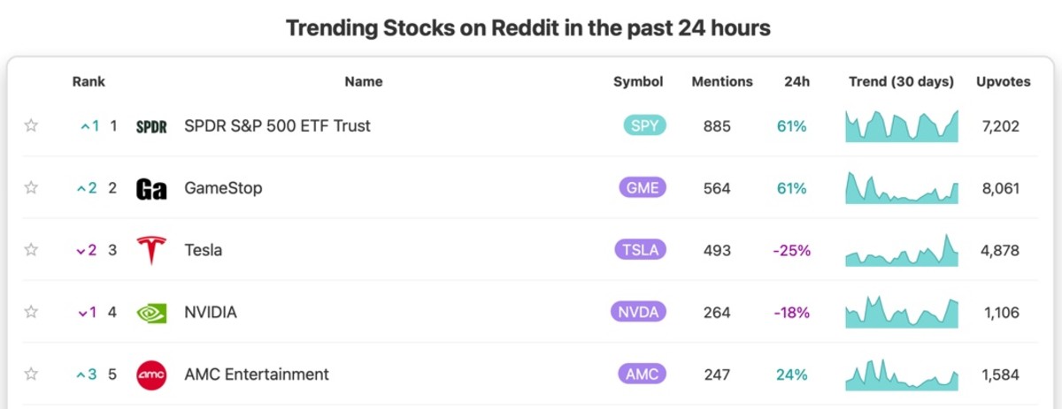The height and width of the screenshot is (409, 1062).
Task: Click the star icon beside NVIDIA
Action: click(31, 312)
